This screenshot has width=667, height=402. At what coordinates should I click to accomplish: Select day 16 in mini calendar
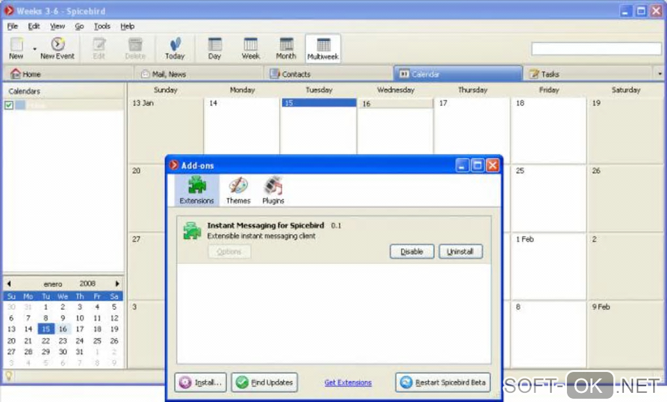pyautogui.click(x=63, y=329)
